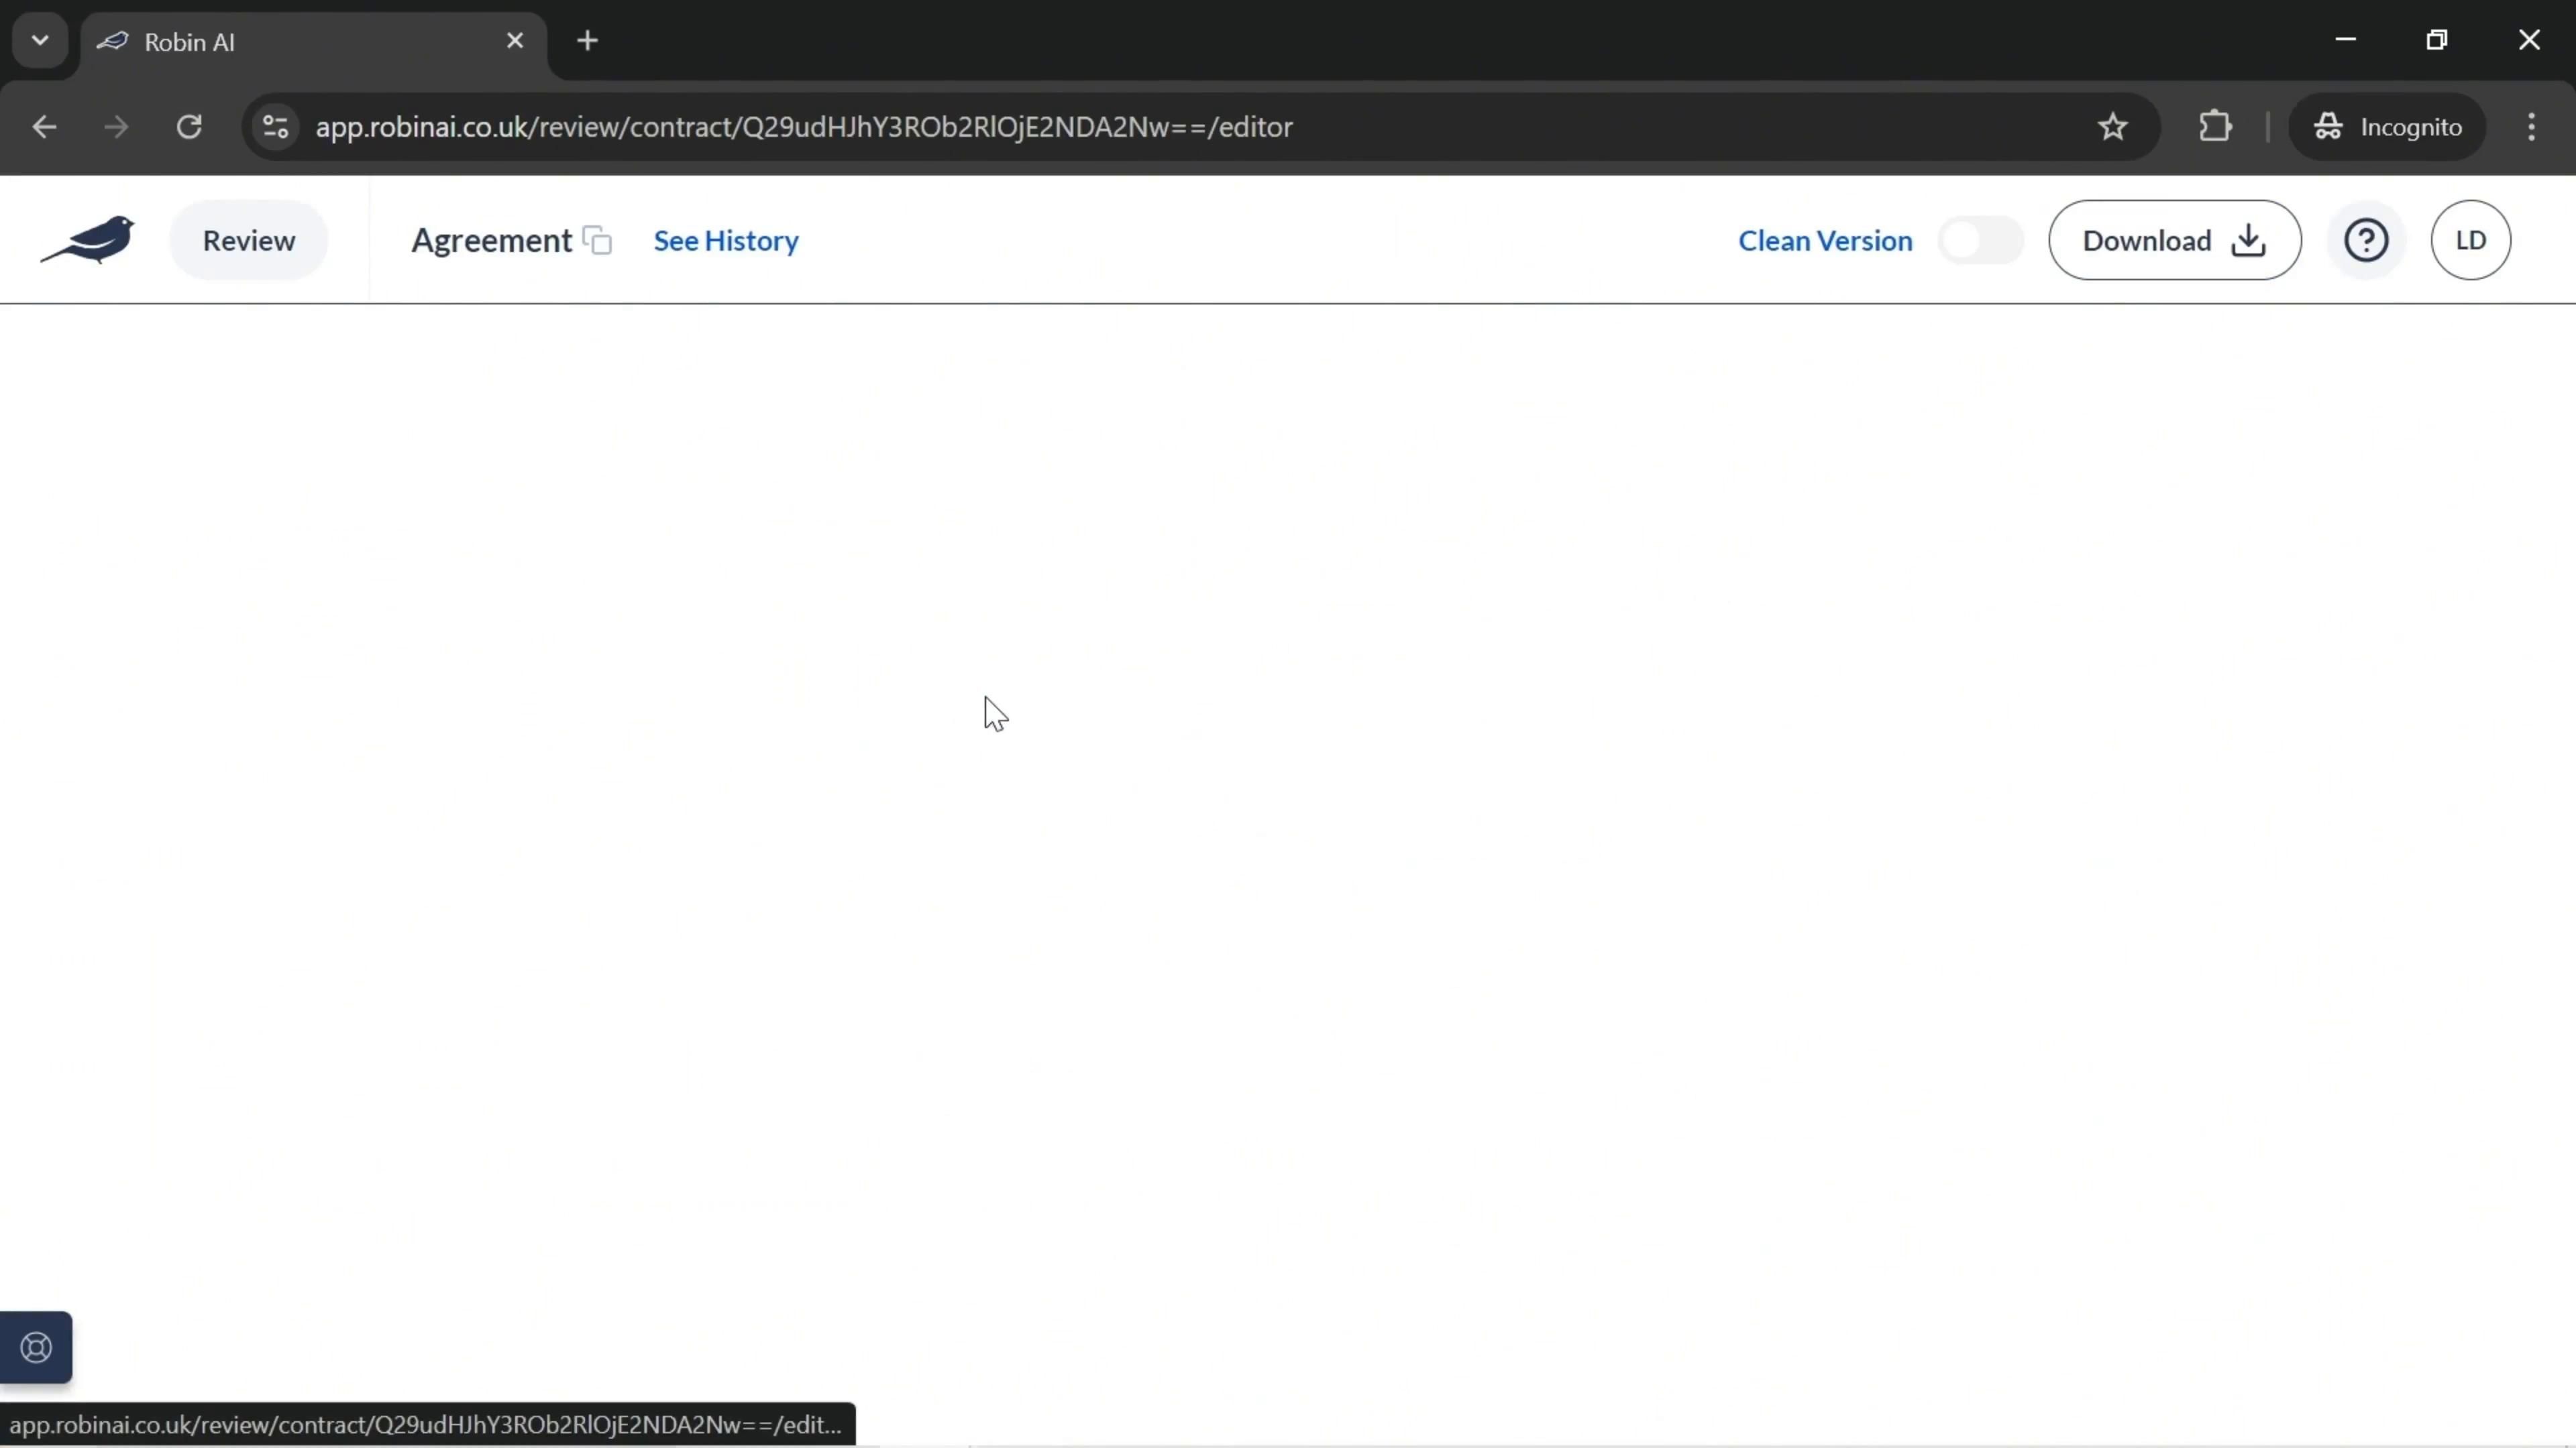Open a new browser tab

(588, 41)
